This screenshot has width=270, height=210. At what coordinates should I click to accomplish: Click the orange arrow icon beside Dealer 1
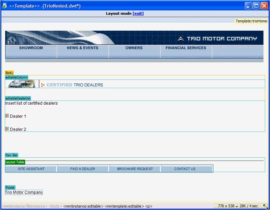[x=7, y=116]
